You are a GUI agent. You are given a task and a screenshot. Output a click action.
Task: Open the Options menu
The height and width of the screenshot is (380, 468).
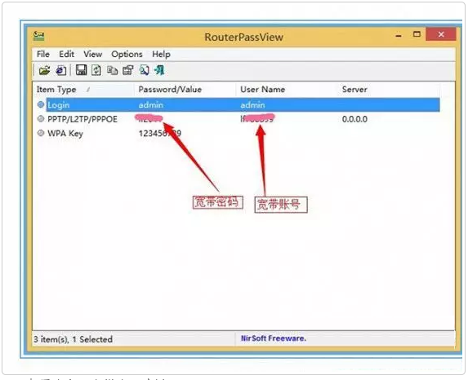[x=127, y=55]
